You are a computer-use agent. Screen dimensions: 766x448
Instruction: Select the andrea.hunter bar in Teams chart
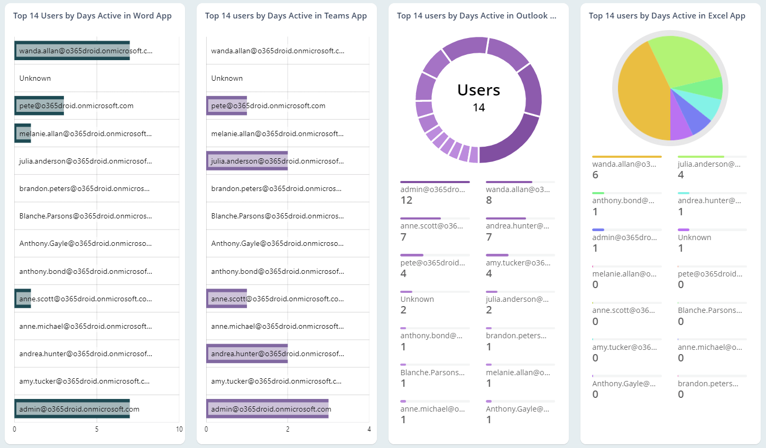click(246, 353)
